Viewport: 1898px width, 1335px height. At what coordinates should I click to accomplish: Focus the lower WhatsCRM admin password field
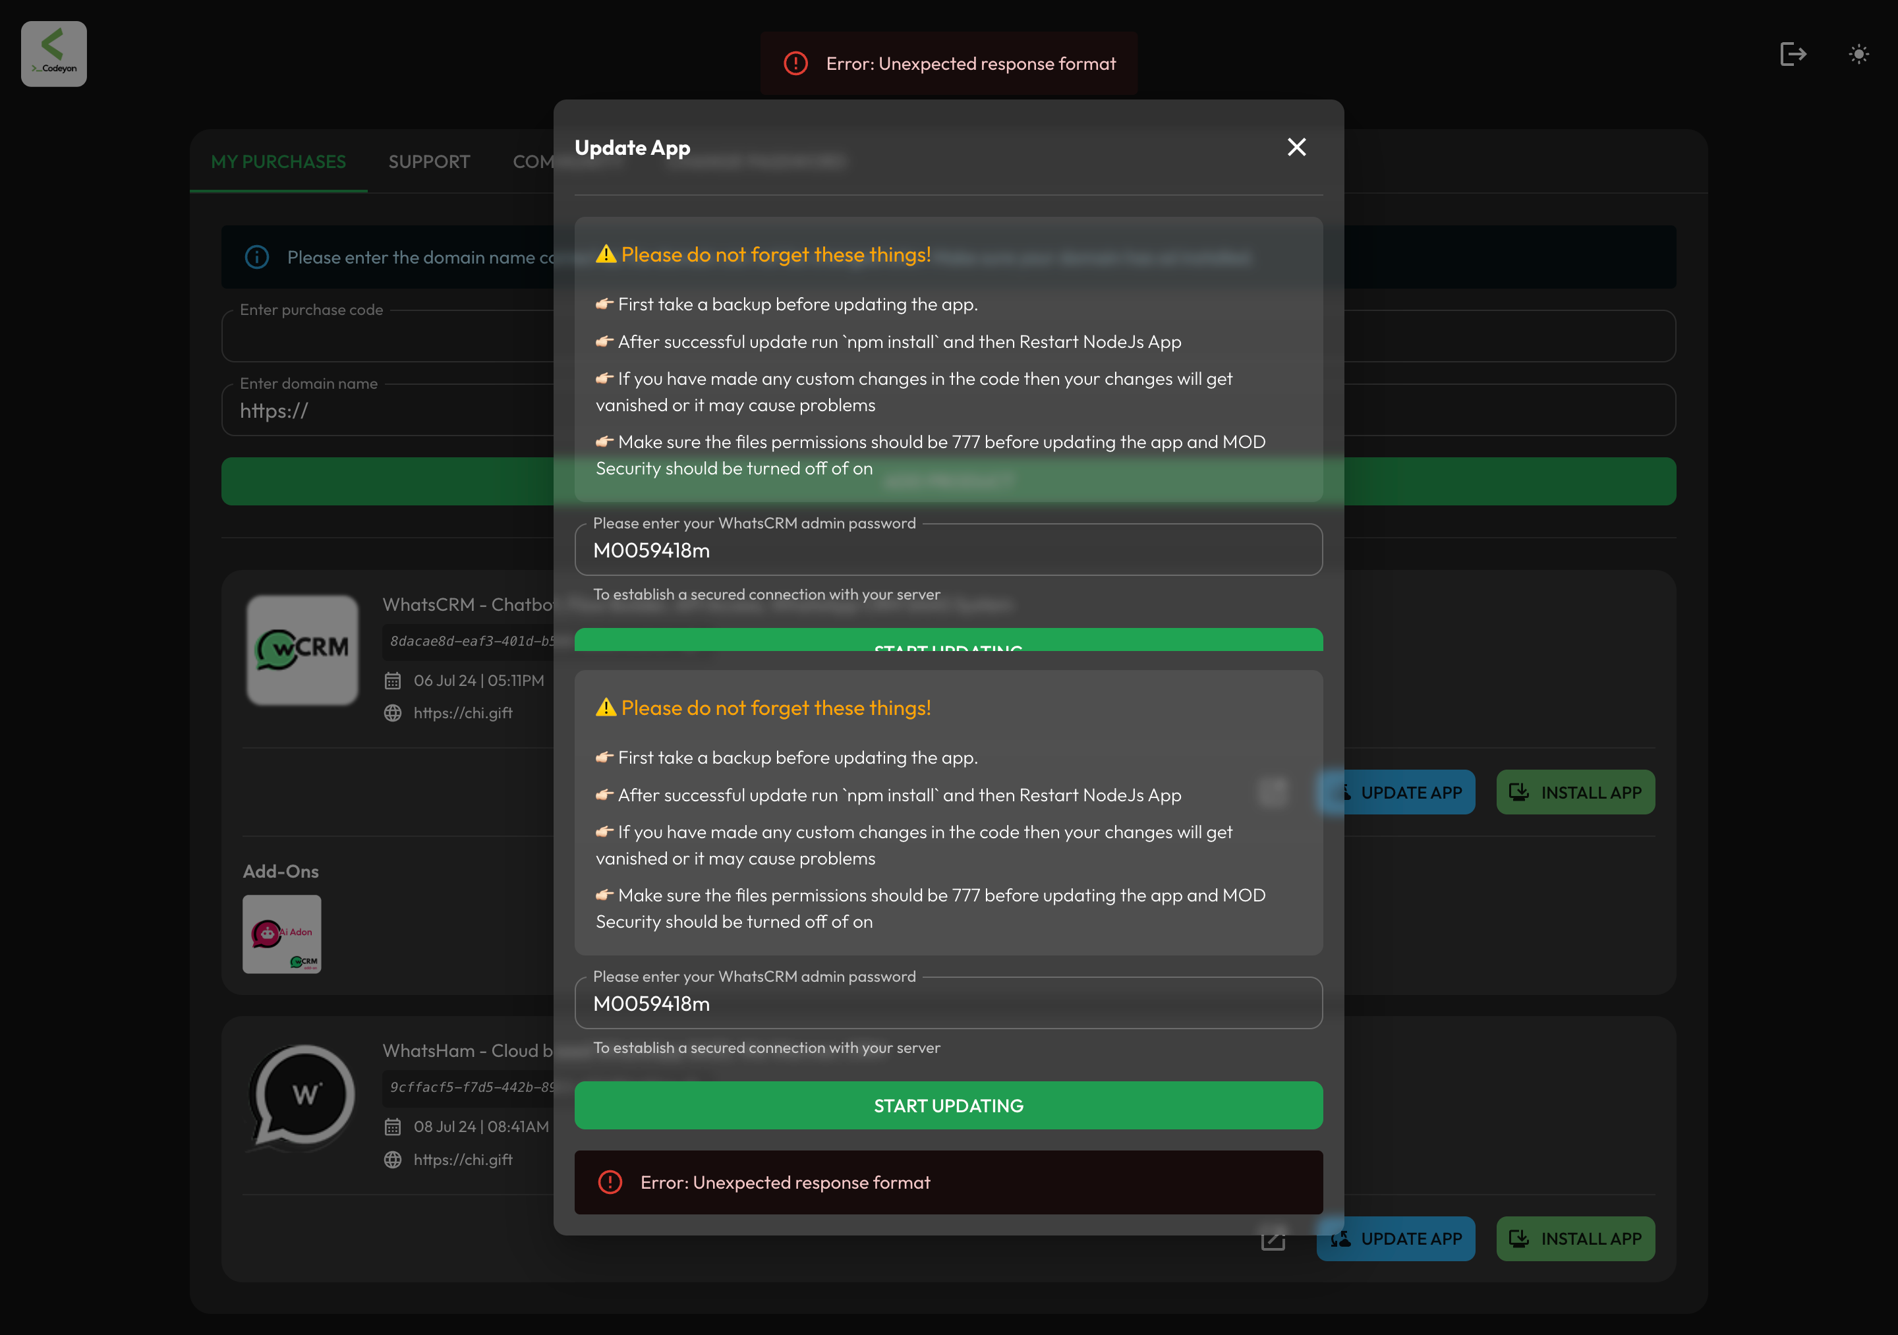pos(948,1003)
